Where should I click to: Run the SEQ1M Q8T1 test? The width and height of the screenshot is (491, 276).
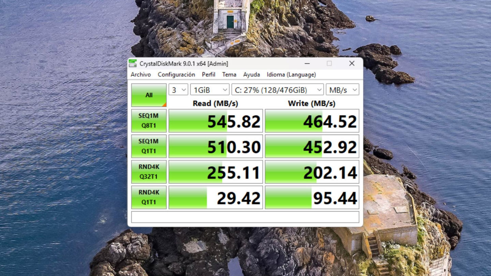149,121
